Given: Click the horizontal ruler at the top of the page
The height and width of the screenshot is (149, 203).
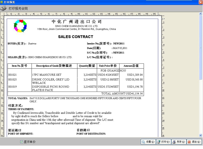Looking at the screenshot, I should 83,14.
